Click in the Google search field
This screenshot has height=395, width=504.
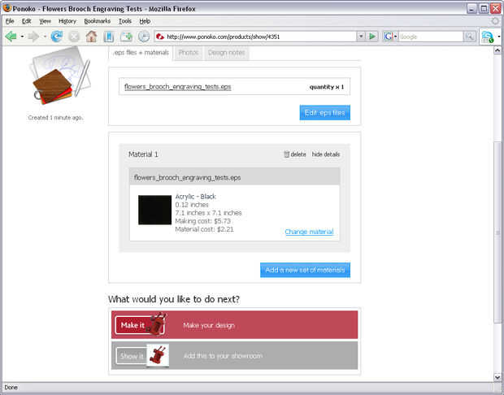click(x=431, y=37)
